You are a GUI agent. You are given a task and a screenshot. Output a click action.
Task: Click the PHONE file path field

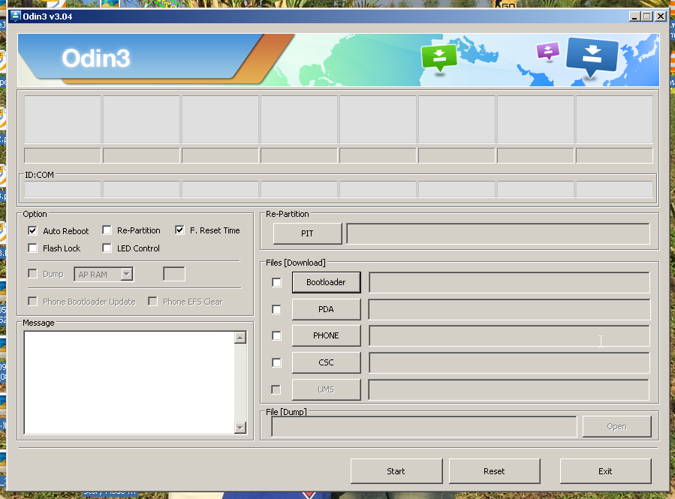(x=509, y=335)
